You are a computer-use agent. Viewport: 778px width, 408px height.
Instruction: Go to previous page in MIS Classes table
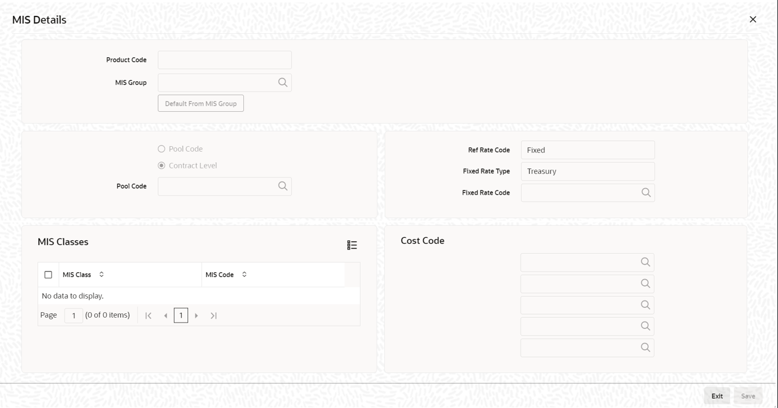165,315
